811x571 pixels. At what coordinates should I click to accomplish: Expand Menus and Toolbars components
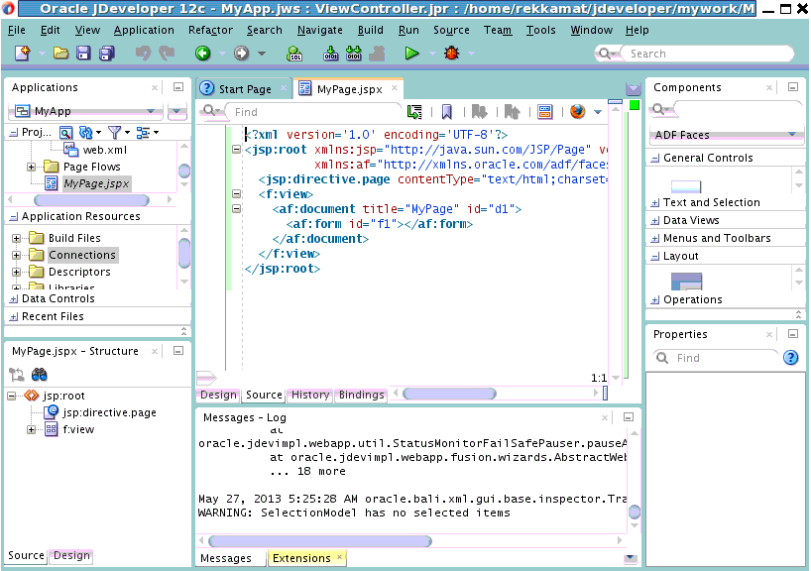655,239
